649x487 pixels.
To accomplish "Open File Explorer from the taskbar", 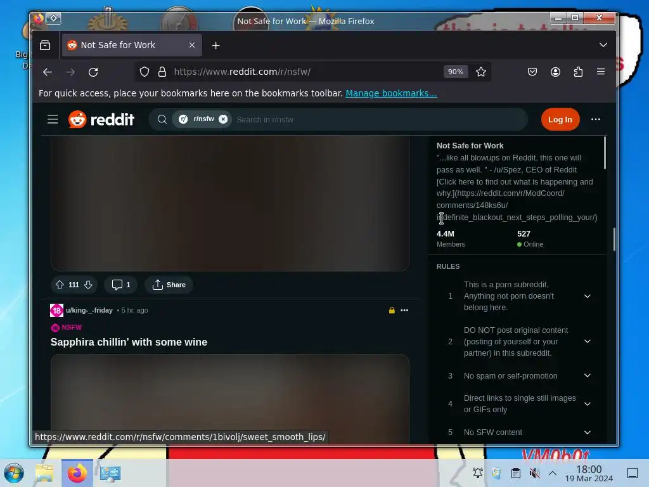I will (x=44, y=473).
